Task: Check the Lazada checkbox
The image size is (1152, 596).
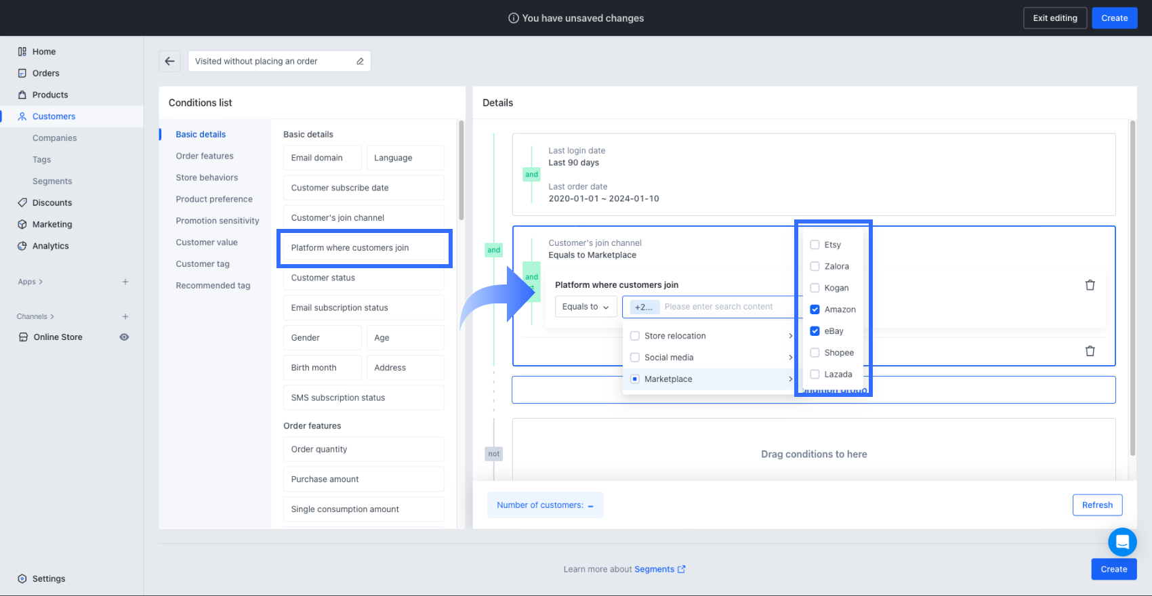Action: pyautogui.click(x=815, y=375)
